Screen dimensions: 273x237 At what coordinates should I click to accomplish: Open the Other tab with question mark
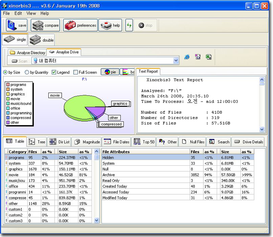click(x=168, y=142)
